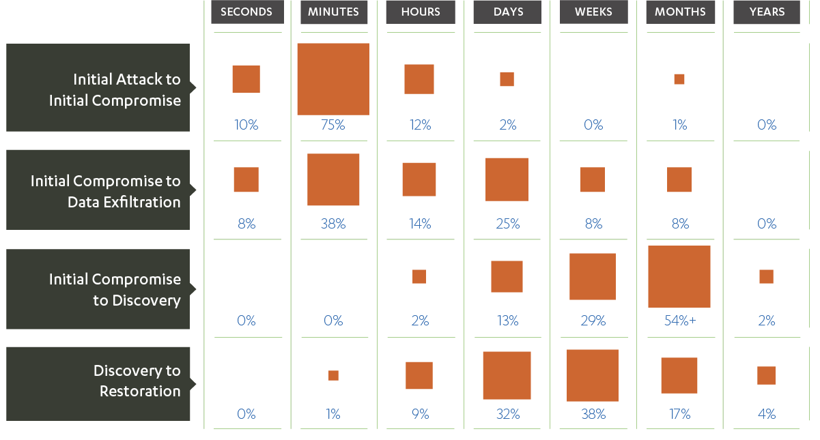Click the HOURS column header
The width and height of the screenshot is (820, 440).
click(x=420, y=12)
